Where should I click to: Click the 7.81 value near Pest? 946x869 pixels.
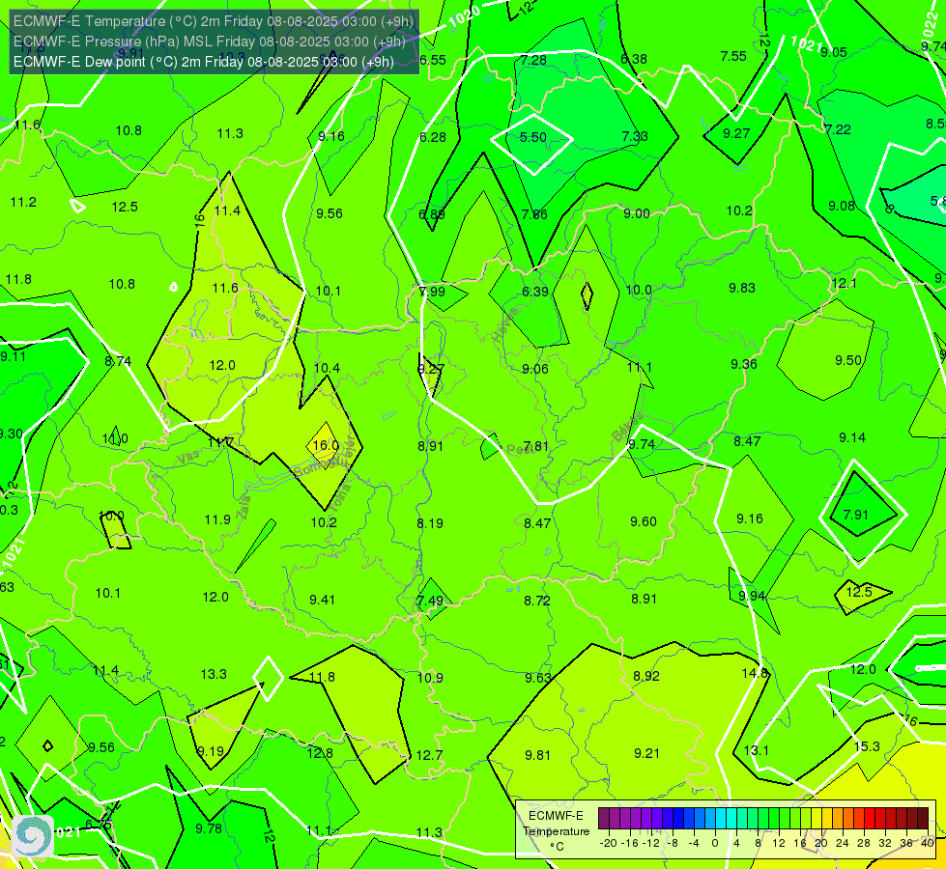click(x=535, y=446)
